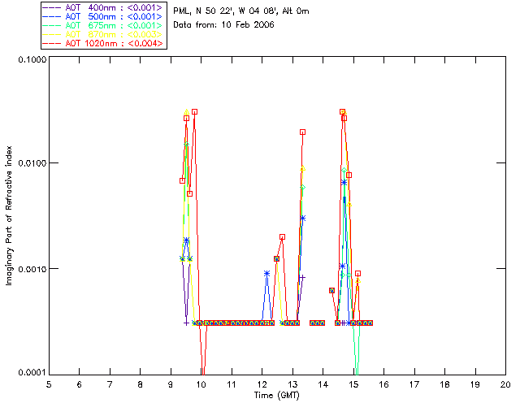Viewport: 520px width, 416px height.
Task: Click the x-axis tick label 7
Action: pyautogui.click(x=110, y=384)
